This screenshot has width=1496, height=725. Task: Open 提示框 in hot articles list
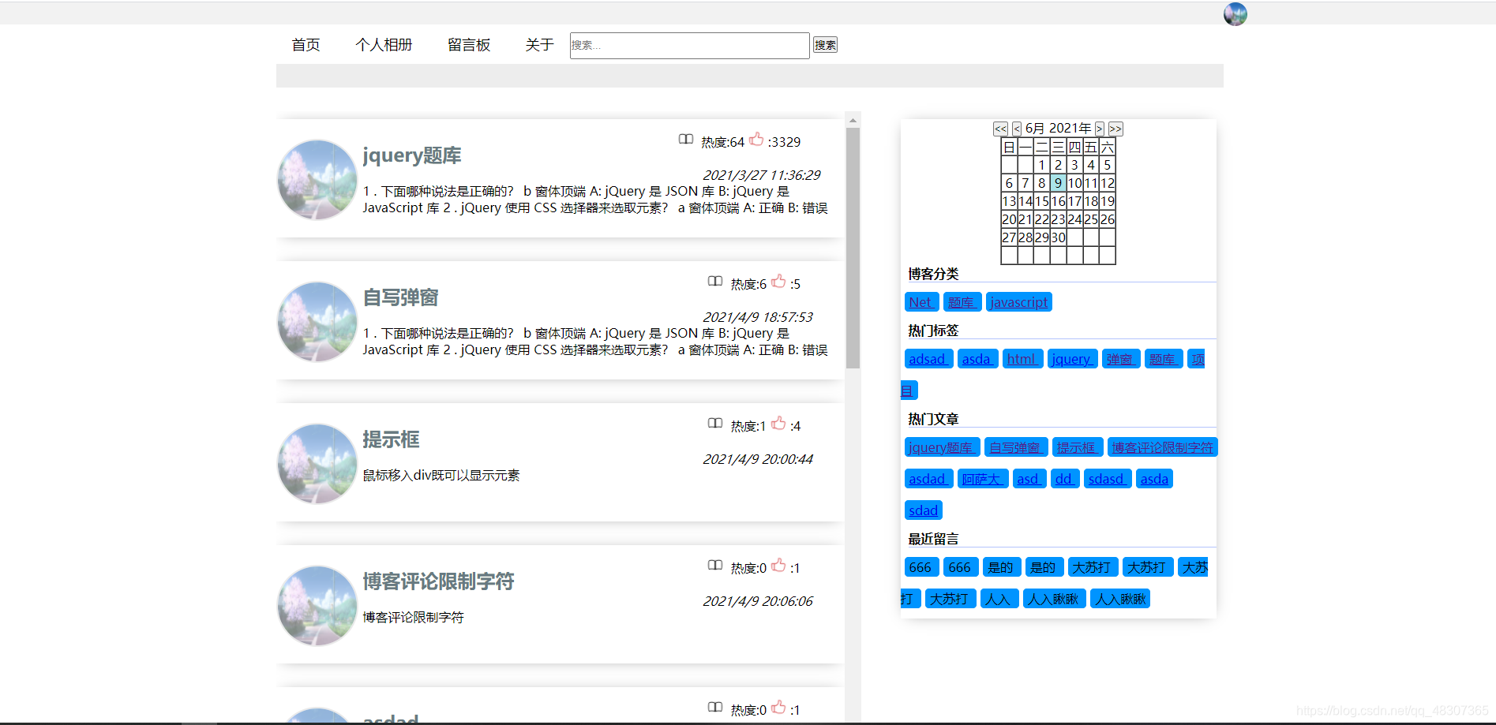coord(1078,447)
